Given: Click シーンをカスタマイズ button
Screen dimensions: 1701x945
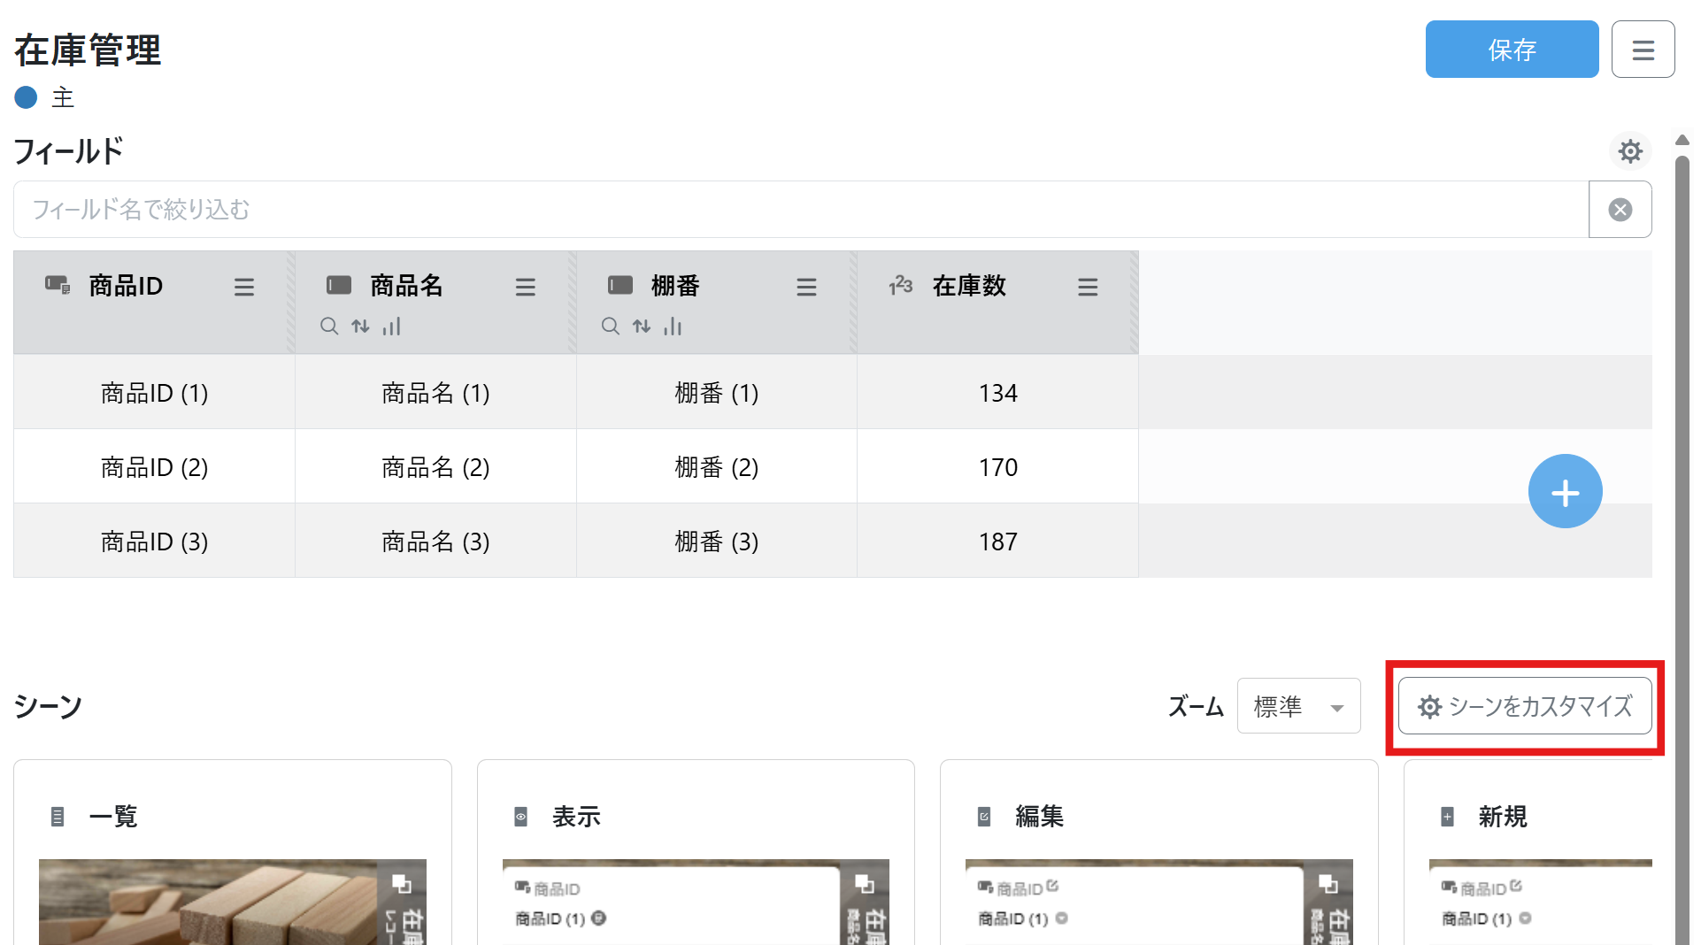Looking at the screenshot, I should [x=1524, y=707].
